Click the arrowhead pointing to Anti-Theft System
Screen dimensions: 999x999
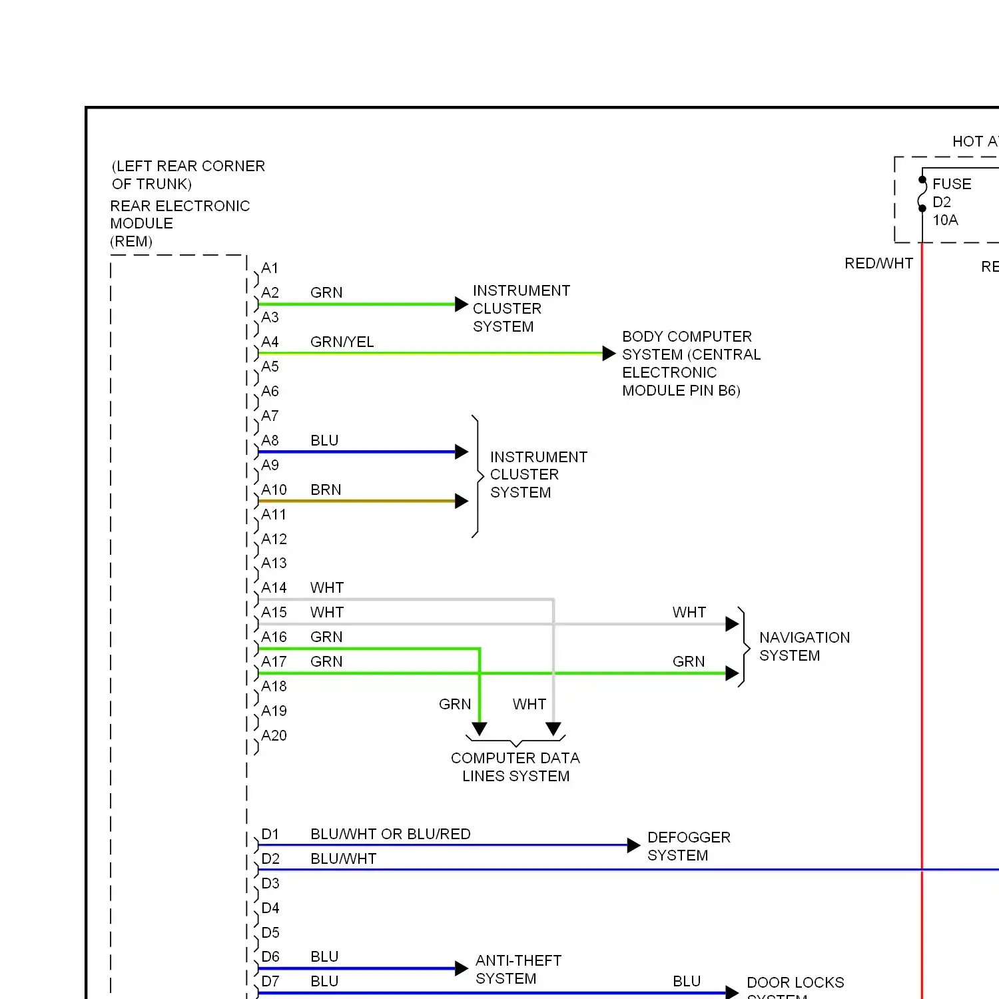tap(462, 968)
